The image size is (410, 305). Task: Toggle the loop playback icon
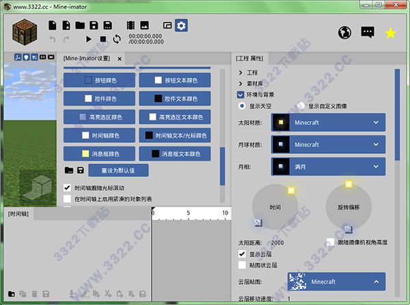click(117, 39)
